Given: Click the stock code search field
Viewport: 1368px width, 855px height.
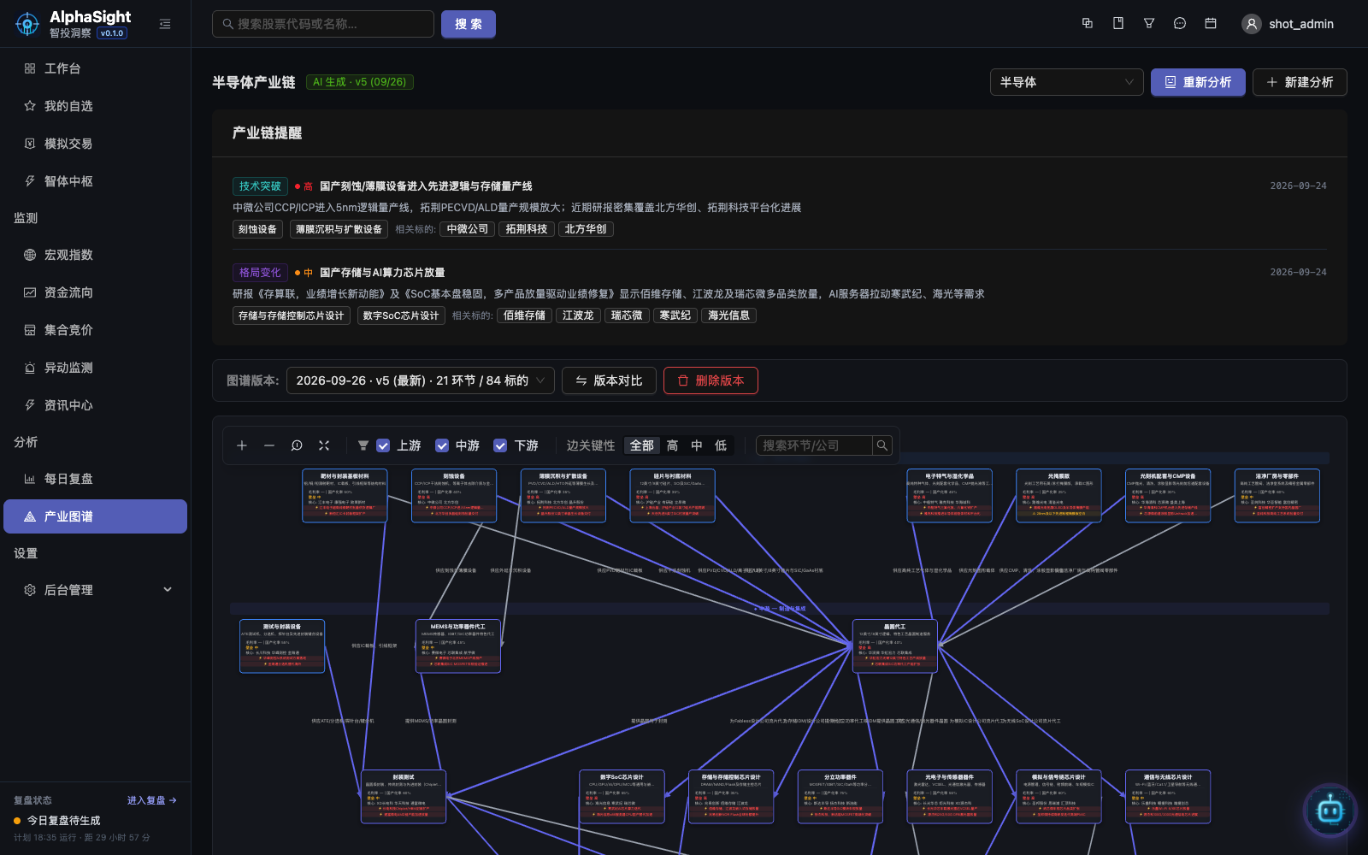Looking at the screenshot, I should click(x=323, y=24).
